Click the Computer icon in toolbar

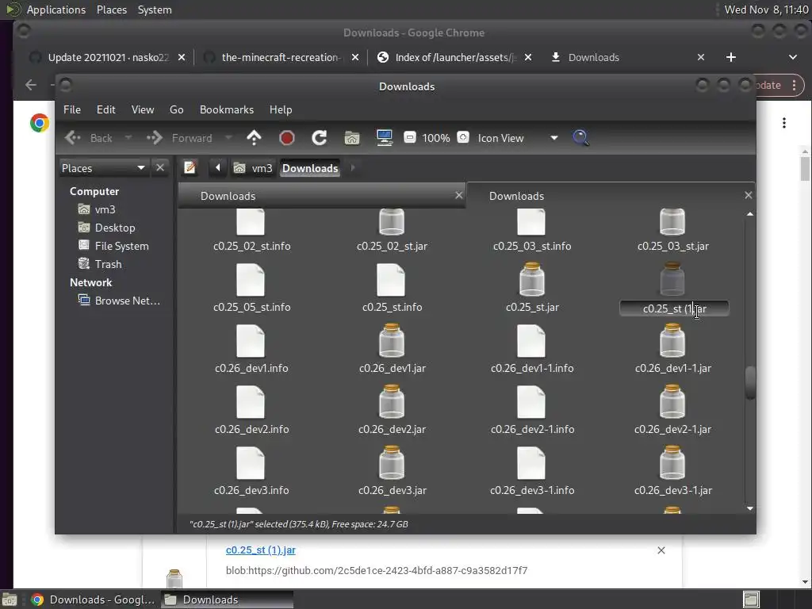(x=385, y=138)
